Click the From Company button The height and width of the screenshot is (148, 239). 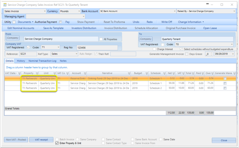coord(13,38)
